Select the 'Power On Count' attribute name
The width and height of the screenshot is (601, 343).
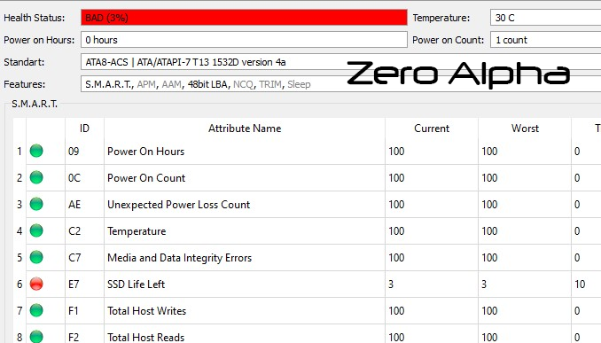(146, 178)
